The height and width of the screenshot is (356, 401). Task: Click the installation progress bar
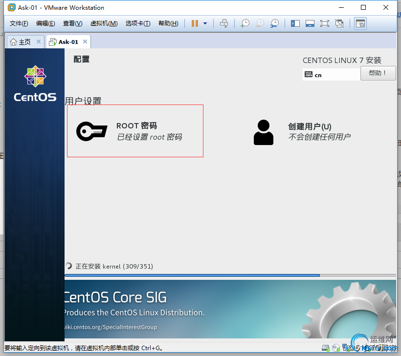[x=230, y=275]
